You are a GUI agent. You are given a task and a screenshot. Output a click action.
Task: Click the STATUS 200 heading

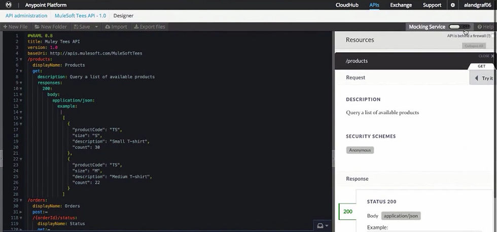pyautogui.click(x=381, y=202)
